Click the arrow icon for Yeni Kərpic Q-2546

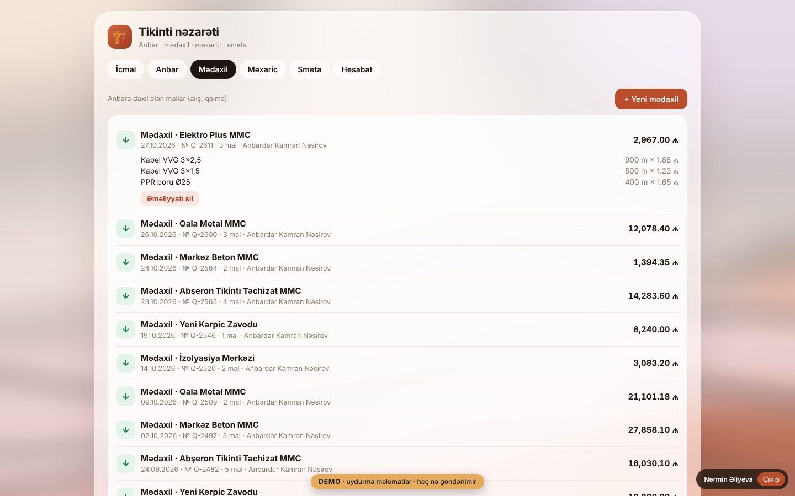(126, 330)
